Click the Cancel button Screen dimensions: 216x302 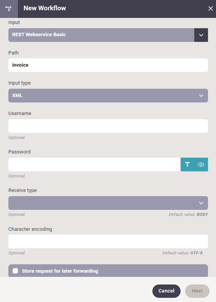coord(166,291)
